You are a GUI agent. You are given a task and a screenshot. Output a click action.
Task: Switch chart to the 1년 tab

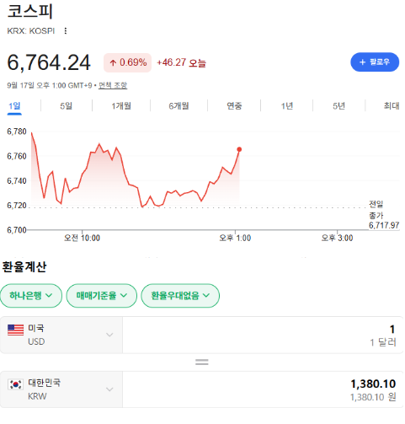click(x=287, y=106)
